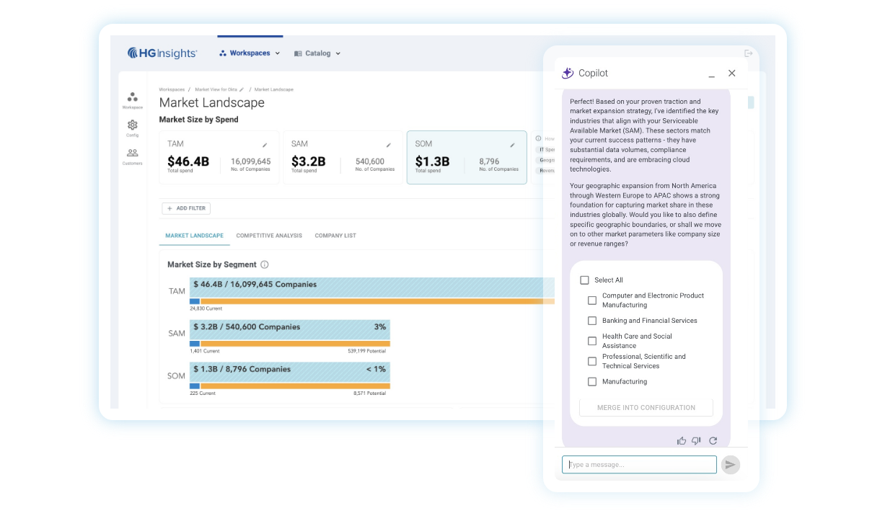Check Health Care and Social Assistance
The width and height of the screenshot is (885, 516).
click(x=592, y=341)
